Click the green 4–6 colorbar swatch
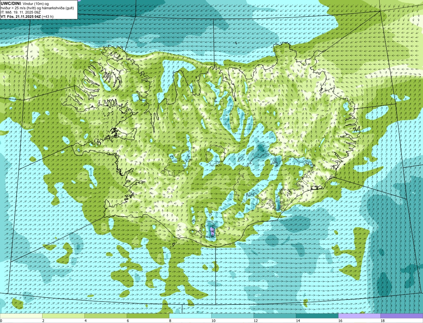Viewport: 423px width, 323px height. coord(106,316)
